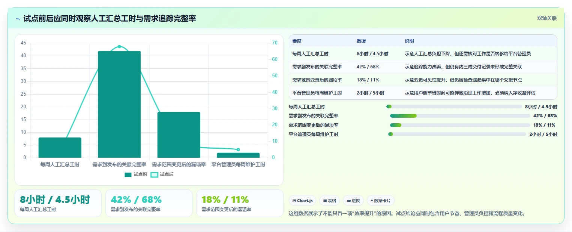Click x-axis label 需求到发布的关联完整率 under the chart
Viewport: 572px width, 232px height.
[119, 164]
